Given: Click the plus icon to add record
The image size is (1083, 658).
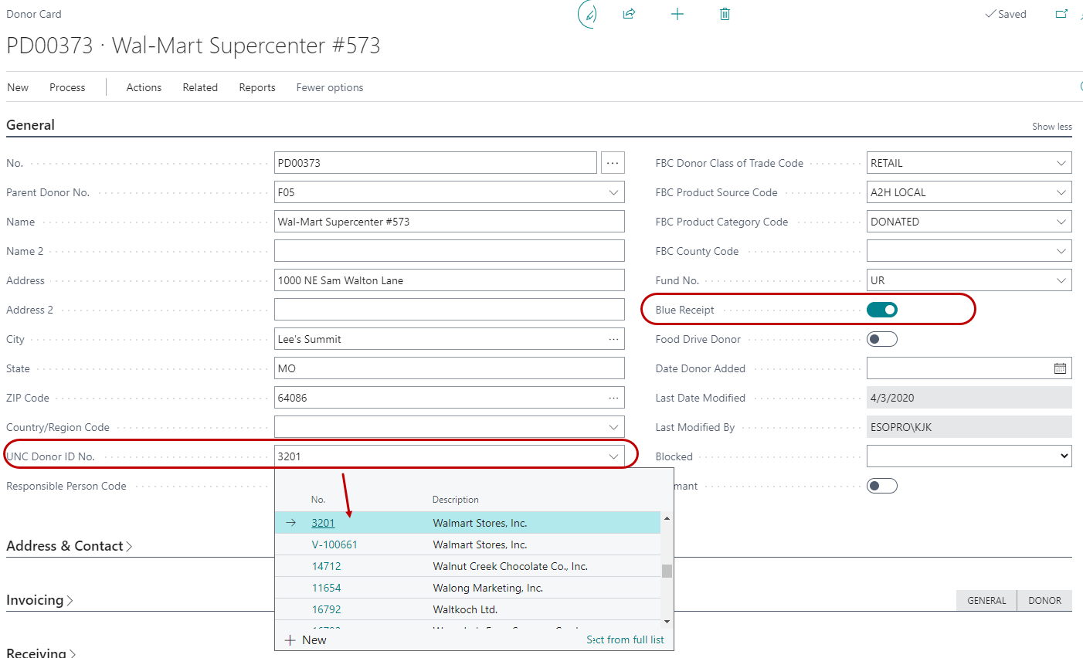Looking at the screenshot, I should coord(677,14).
